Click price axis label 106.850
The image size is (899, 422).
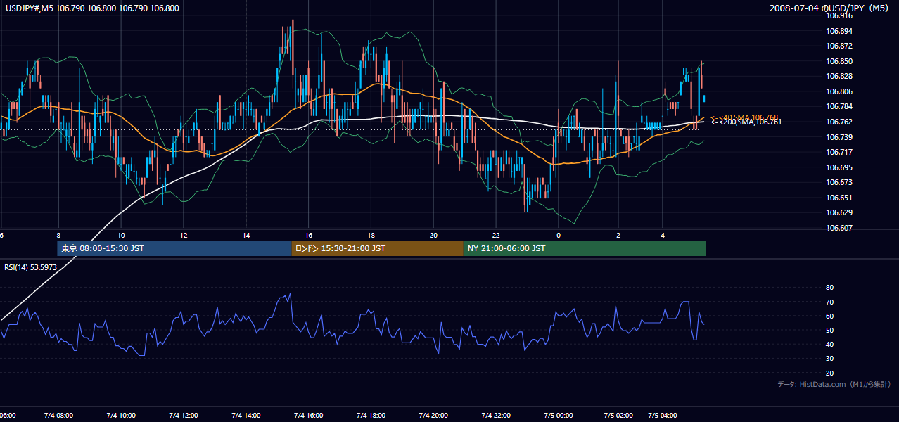(x=840, y=61)
